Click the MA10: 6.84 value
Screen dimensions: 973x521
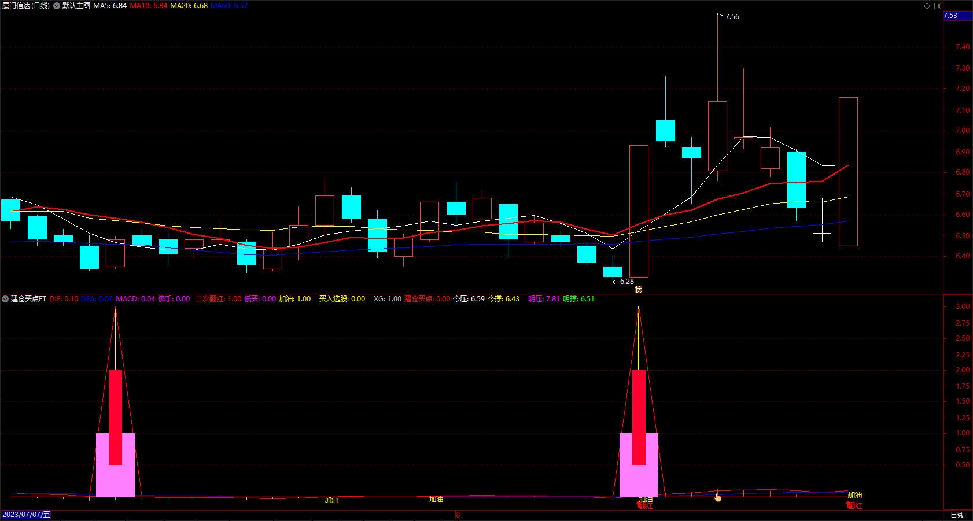[149, 6]
